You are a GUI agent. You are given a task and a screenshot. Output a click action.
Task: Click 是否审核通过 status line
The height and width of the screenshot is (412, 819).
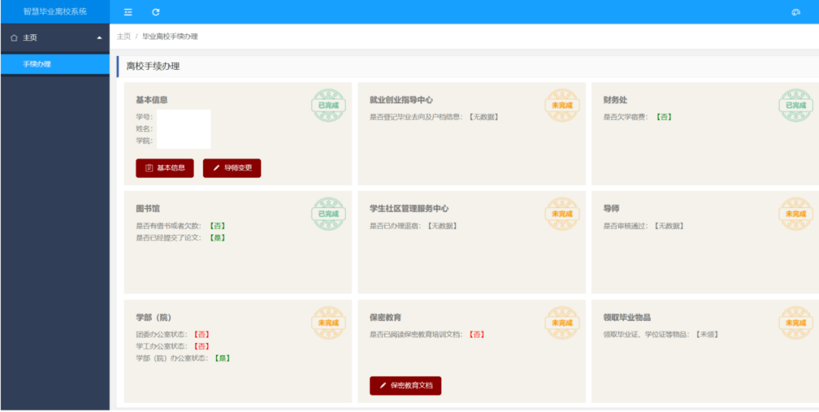(644, 226)
